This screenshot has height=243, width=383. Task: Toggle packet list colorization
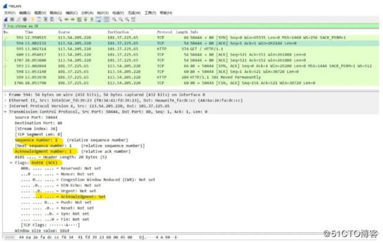106,19
